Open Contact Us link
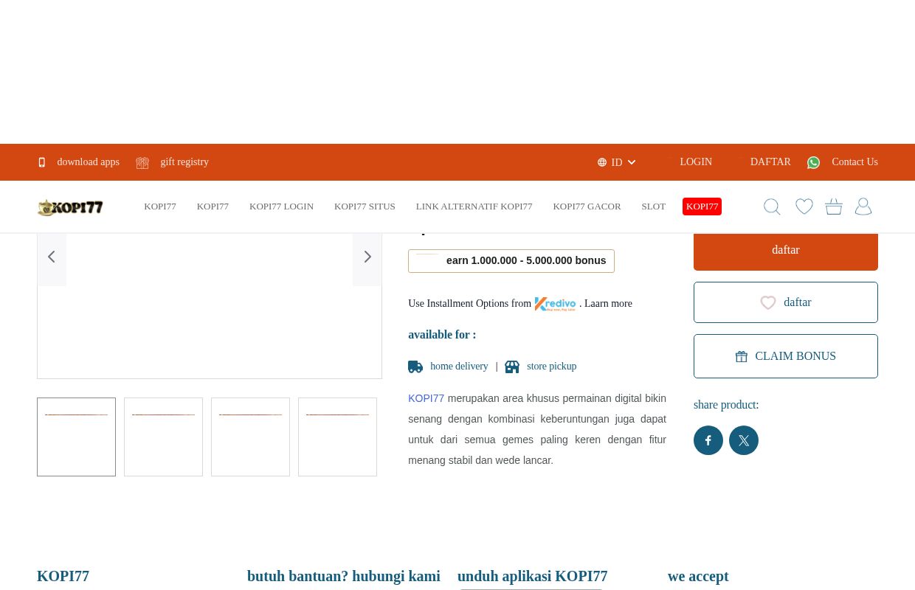The width and height of the screenshot is (915, 590). pos(854,162)
